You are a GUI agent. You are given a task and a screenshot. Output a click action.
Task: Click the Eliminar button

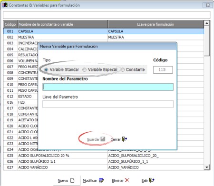(x=120, y=180)
